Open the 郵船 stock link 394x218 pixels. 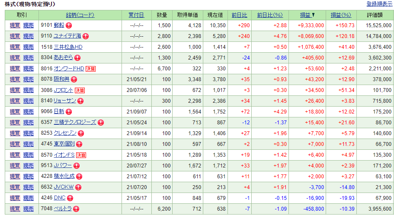[59, 25]
